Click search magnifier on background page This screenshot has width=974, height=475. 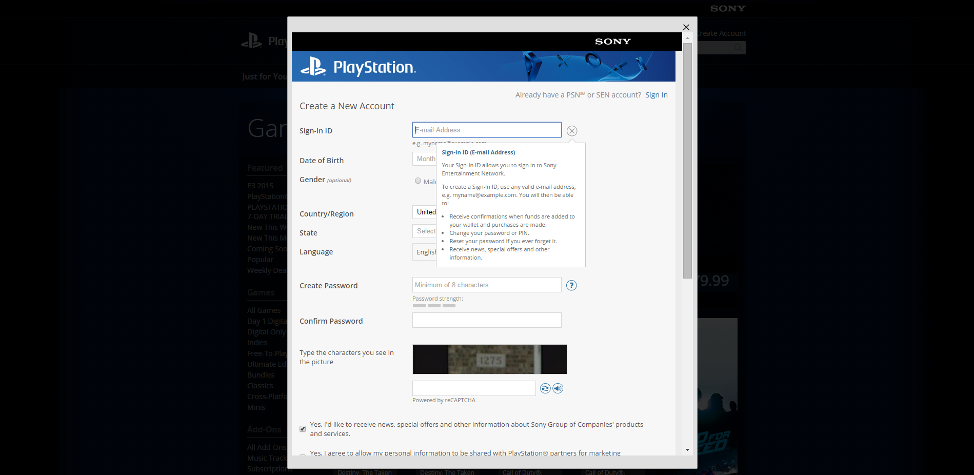(x=738, y=48)
